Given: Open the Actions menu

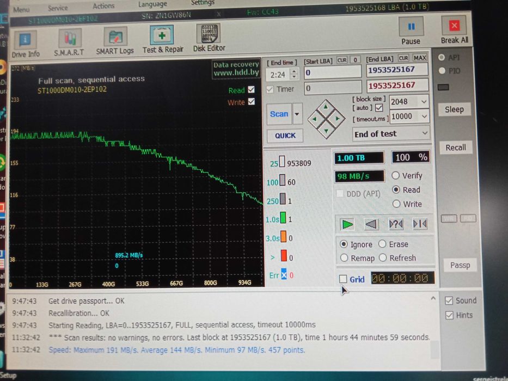Looking at the screenshot, I should (103, 6).
